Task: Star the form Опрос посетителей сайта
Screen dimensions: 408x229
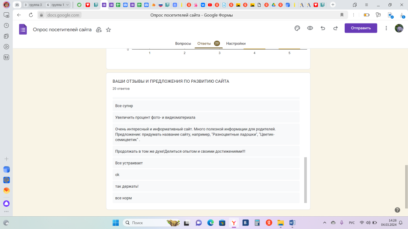Action: point(108,30)
